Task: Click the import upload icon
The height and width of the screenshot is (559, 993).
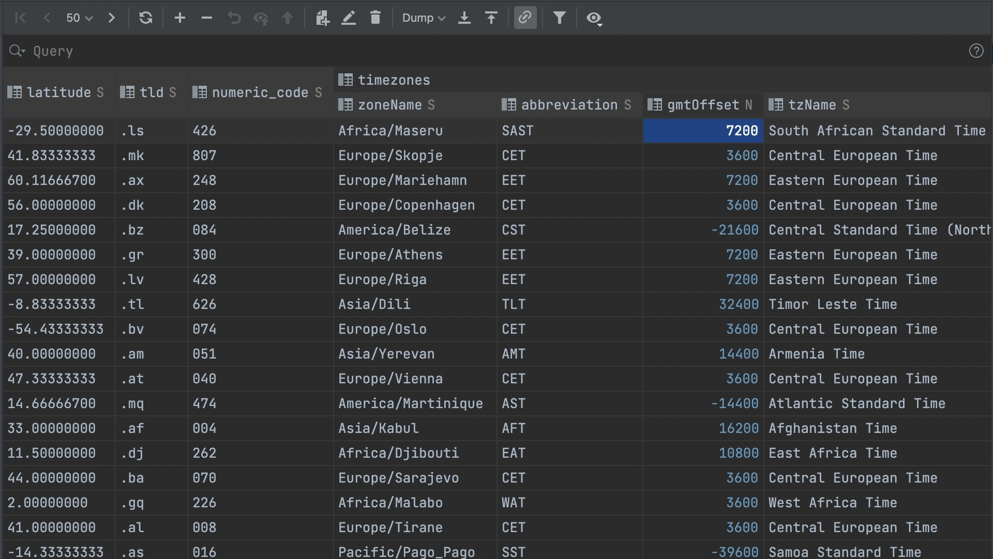Action: tap(491, 18)
